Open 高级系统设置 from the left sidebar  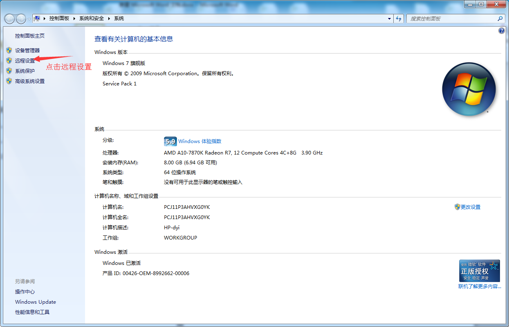(x=30, y=81)
